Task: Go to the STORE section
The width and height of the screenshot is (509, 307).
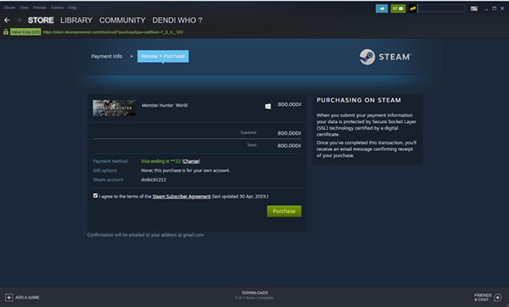Action: [41, 20]
